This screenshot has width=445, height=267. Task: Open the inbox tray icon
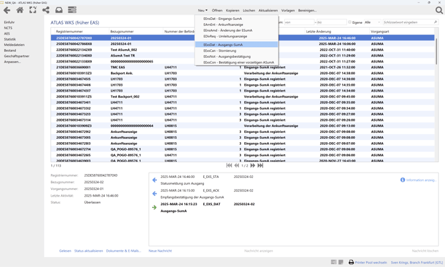(x=58, y=10)
